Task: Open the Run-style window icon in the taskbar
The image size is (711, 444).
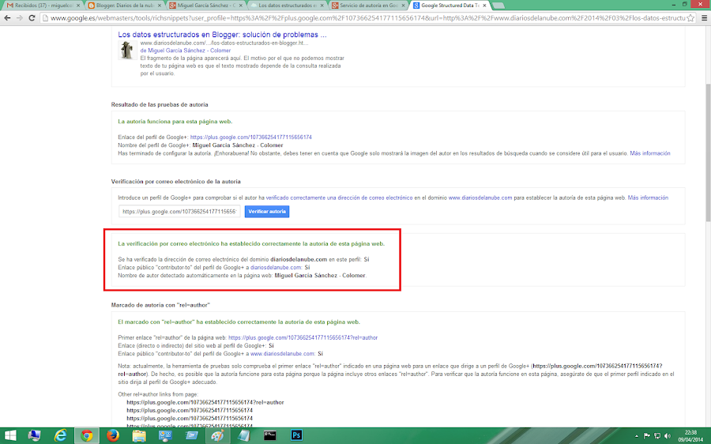Action: (x=191, y=435)
